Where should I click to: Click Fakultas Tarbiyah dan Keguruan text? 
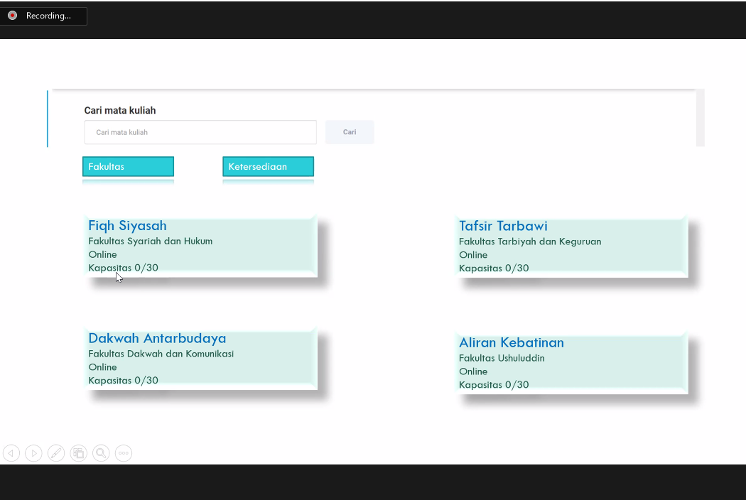(530, 241)
